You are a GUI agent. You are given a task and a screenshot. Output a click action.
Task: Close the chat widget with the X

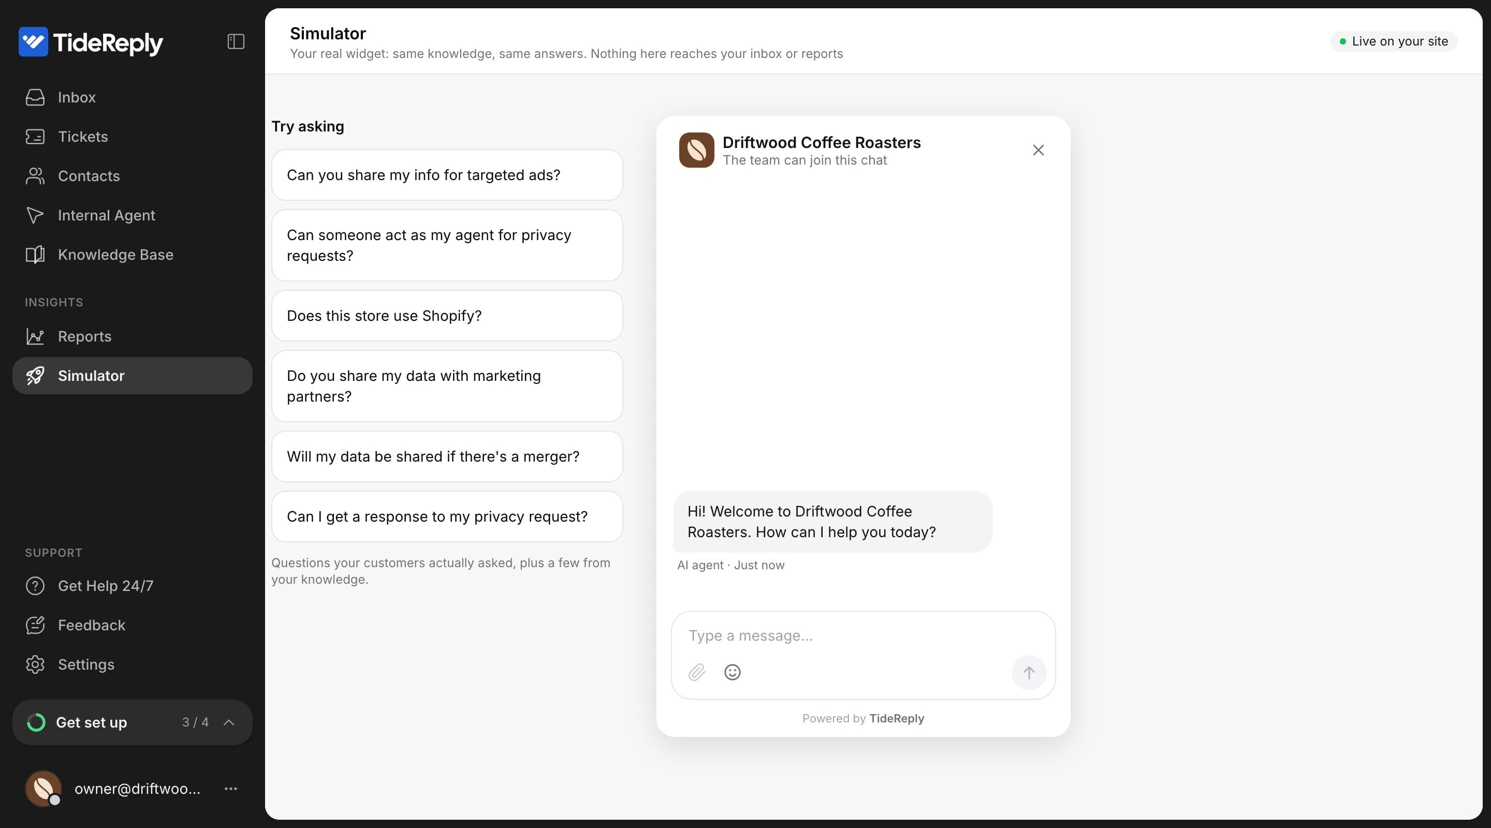point(1039,151)
